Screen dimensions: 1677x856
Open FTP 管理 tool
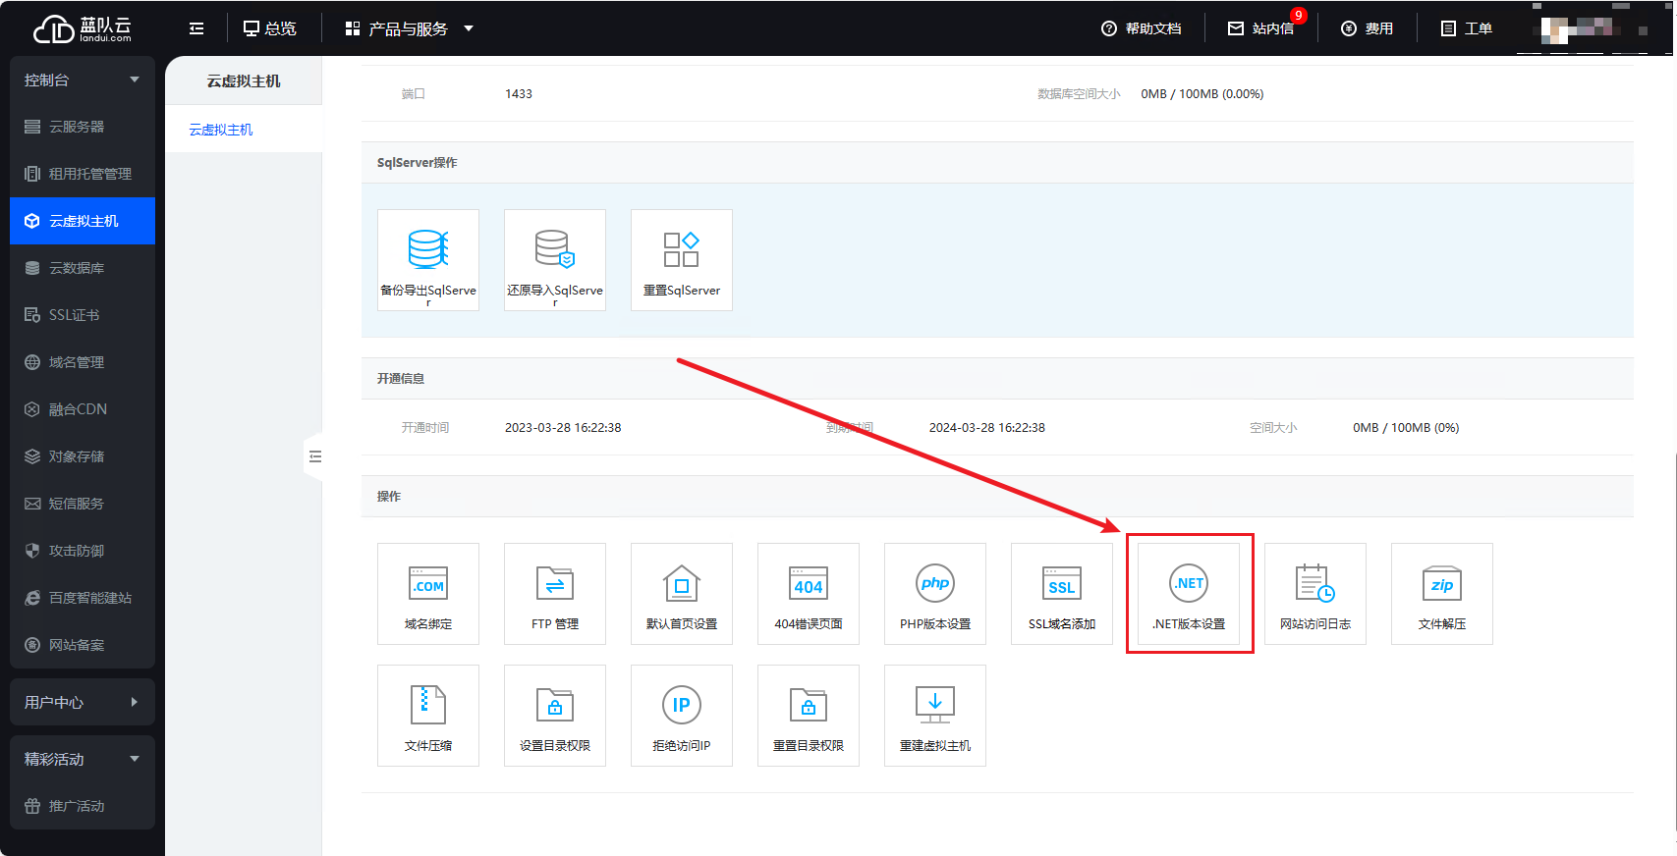[x=555, y=593]
